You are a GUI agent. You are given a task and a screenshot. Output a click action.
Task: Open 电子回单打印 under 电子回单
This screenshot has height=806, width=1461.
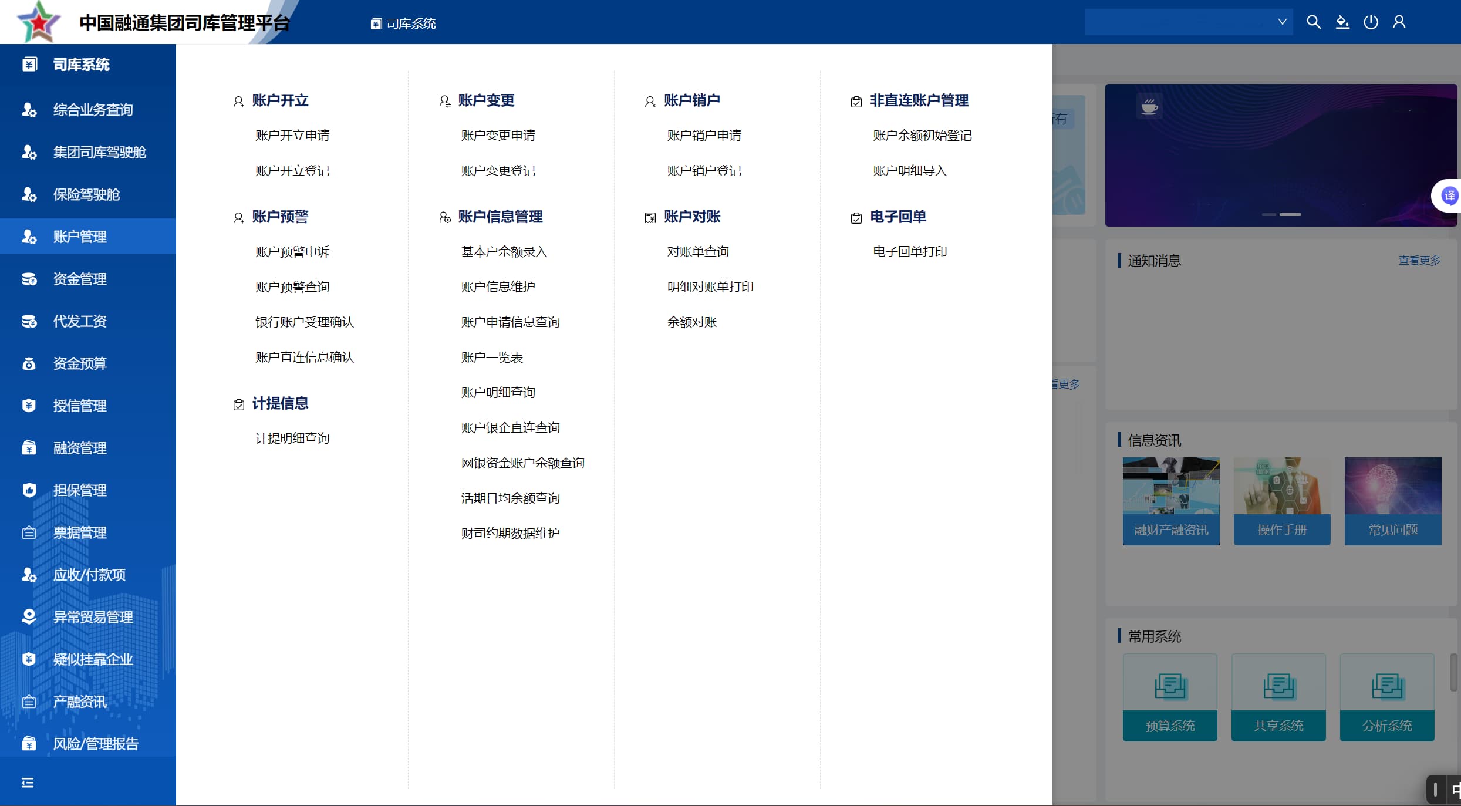point(909,251)
